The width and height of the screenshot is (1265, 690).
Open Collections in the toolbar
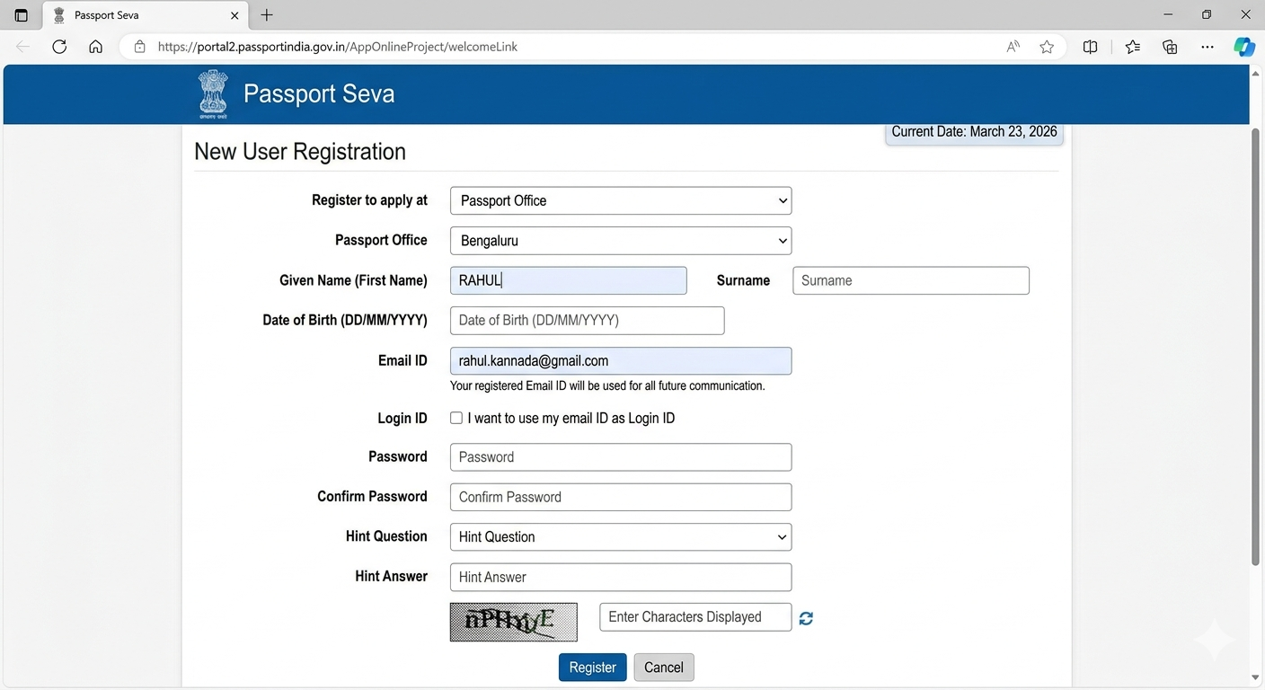[x=1169, y=46]
